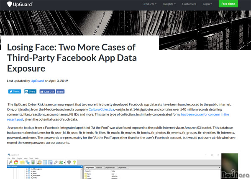Select the m_notify table row
251x179 pixels.
33,178
